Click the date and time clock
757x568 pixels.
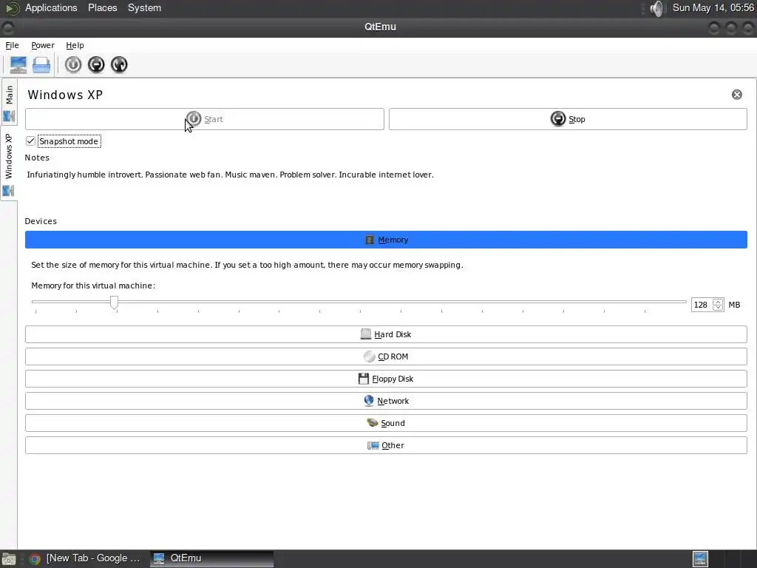(713, 7)
